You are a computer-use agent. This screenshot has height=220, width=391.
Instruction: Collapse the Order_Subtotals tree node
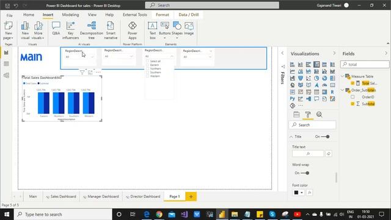[x=343, y=90]
